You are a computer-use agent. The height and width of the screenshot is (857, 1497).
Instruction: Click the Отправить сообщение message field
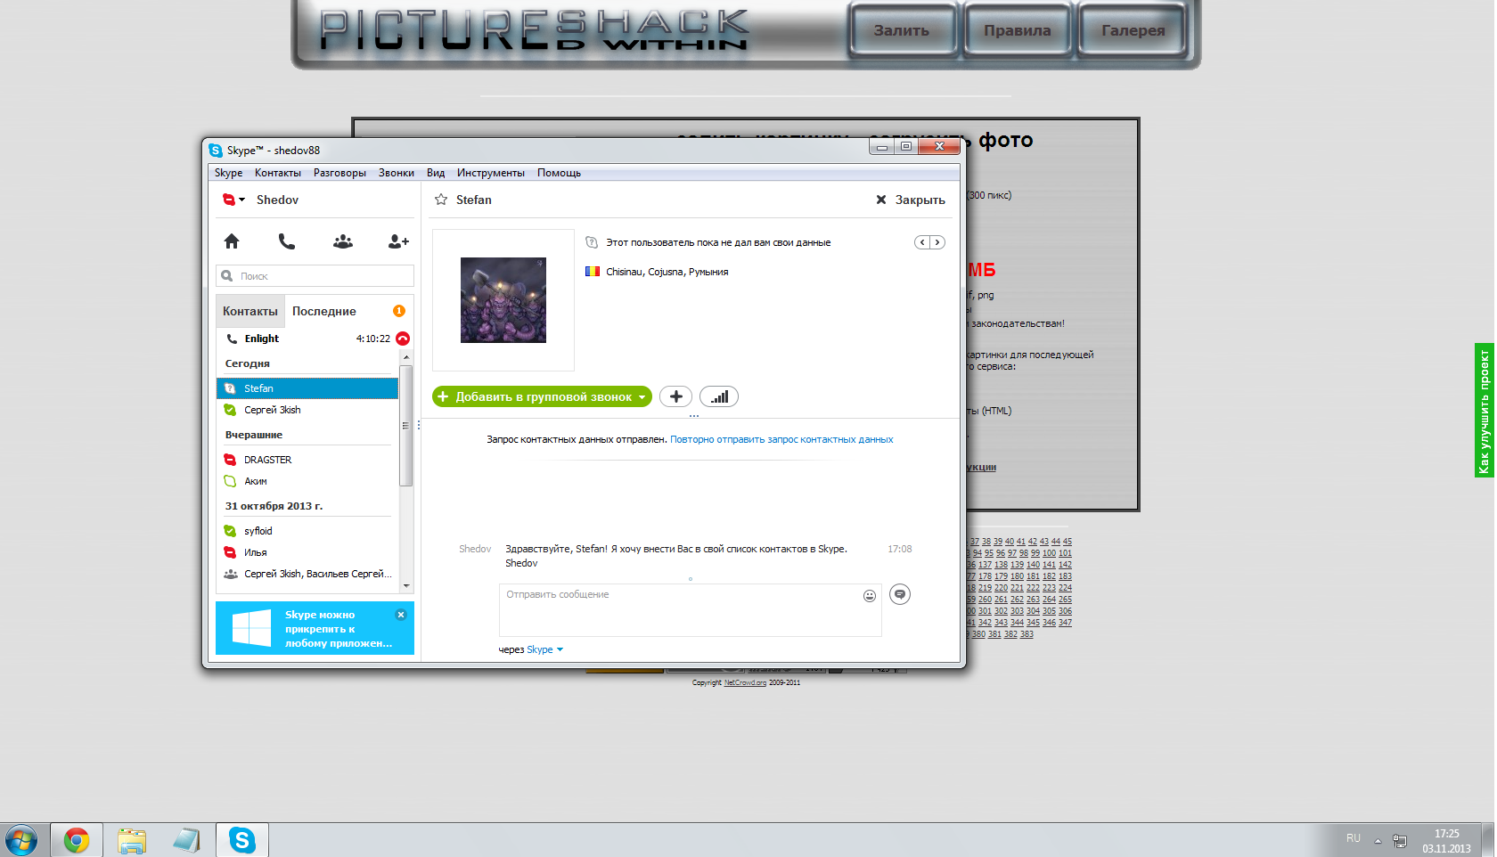click(691, 610)
